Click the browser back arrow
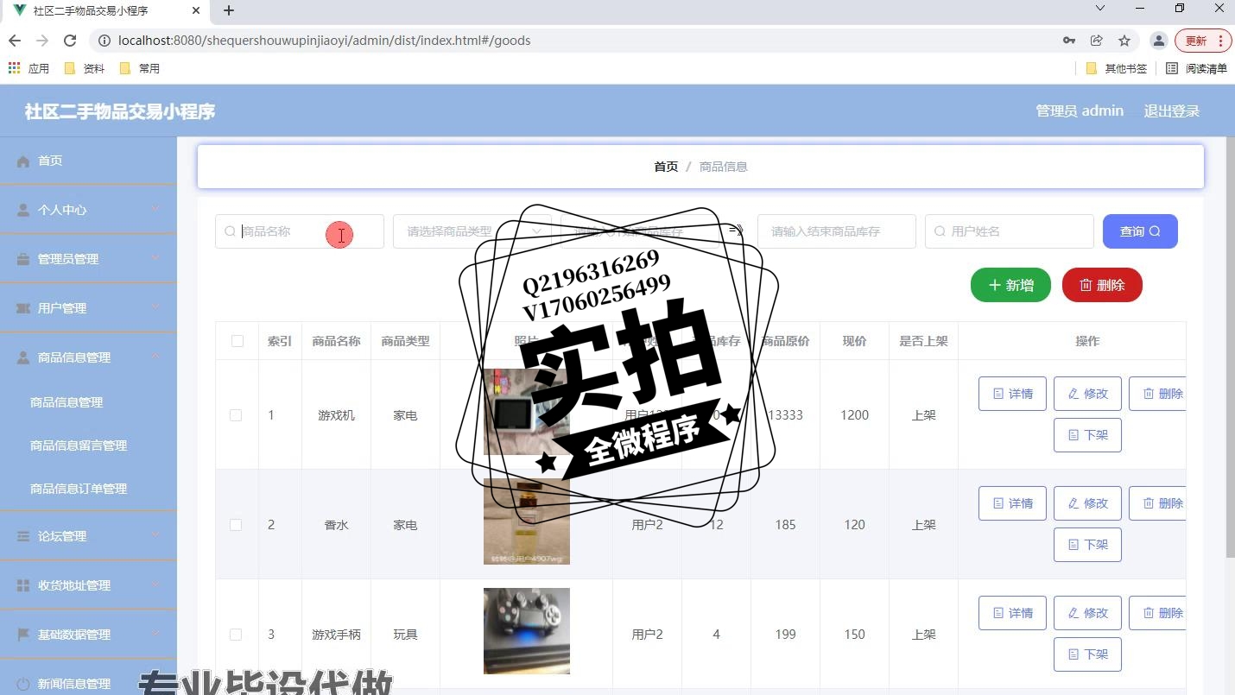This screenshot has height=695, width=1235. (x=15, y=41)
